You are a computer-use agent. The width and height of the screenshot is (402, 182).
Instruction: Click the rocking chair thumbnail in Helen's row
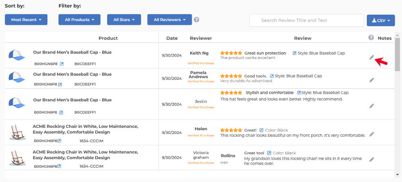(x=17, y=132)
